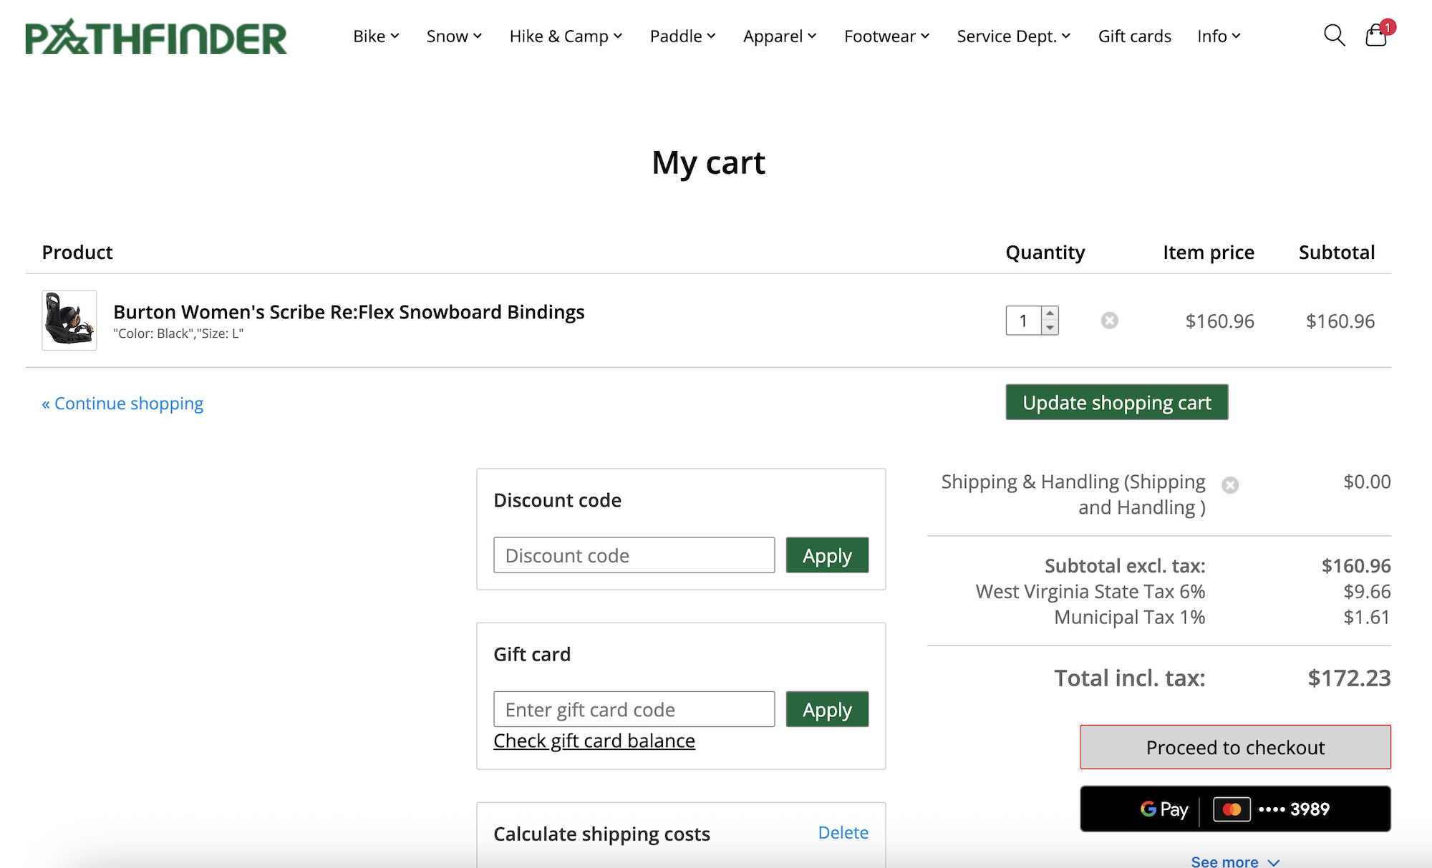The width and height of the screenshot is (1432, 868).
Task: Increase quantity with up arrow
Action: (1050, 313)
